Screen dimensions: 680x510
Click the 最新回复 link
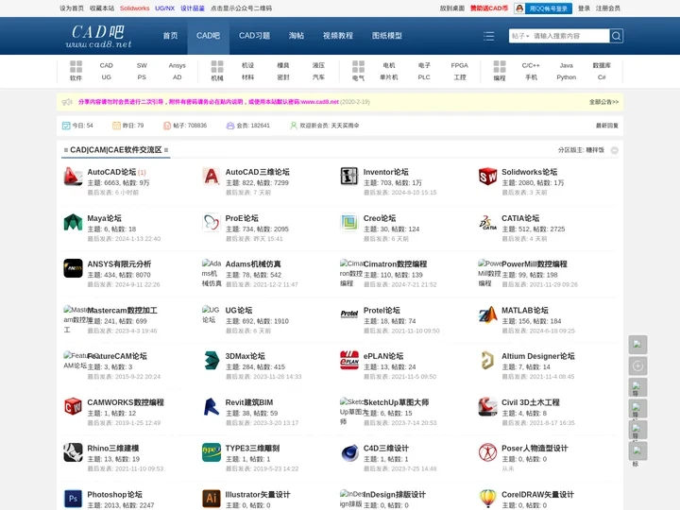pyautogui.click(x=607, y=126)
